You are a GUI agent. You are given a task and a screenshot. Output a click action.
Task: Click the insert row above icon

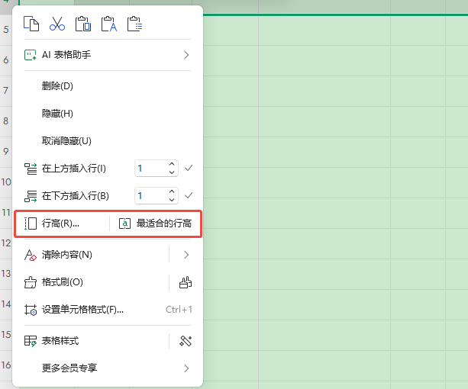pos(31,169)
